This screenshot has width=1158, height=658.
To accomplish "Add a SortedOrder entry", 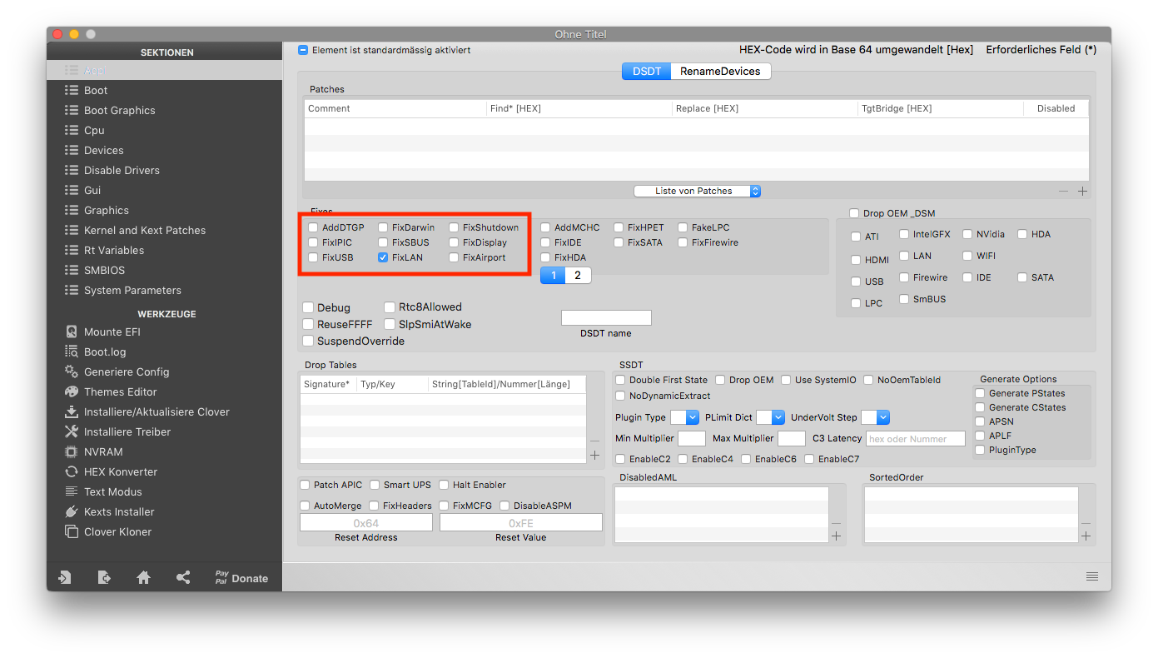I will click(1086, 536).
